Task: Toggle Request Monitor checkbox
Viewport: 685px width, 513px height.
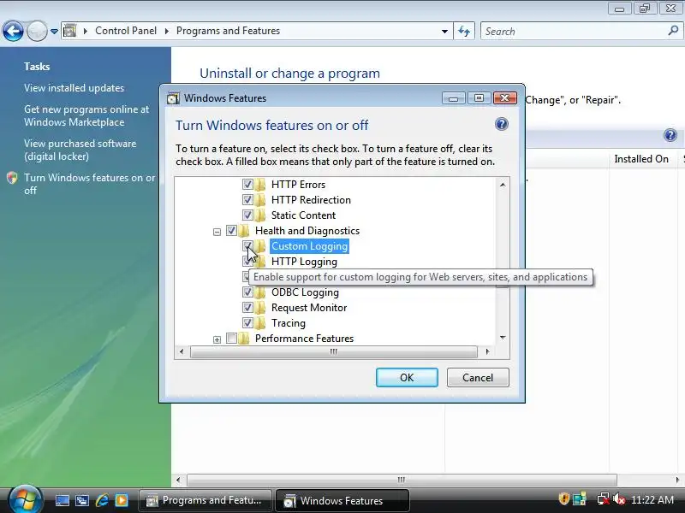Action: click(x=247, y=308)
